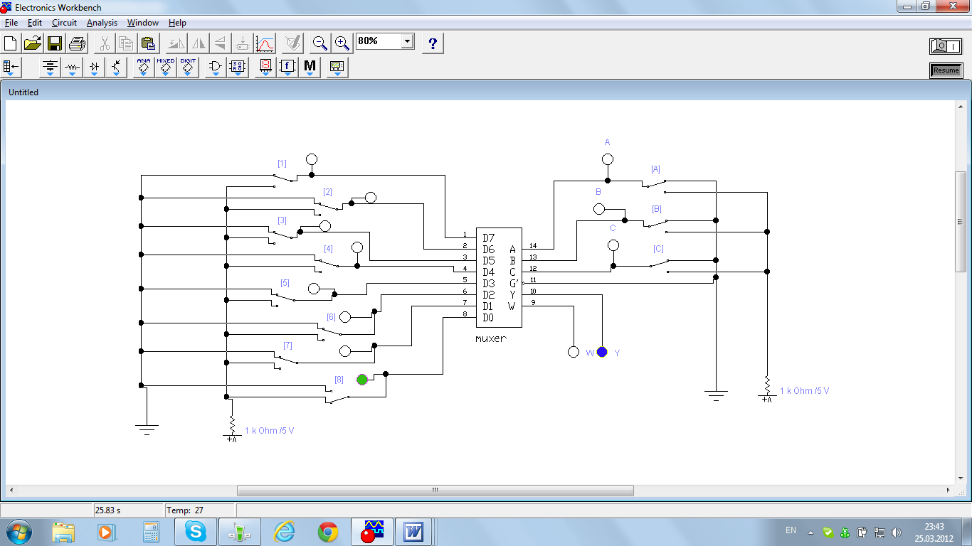Open the Sources parts bin
This screenshot has height=546, width=972.
point(50,68)
